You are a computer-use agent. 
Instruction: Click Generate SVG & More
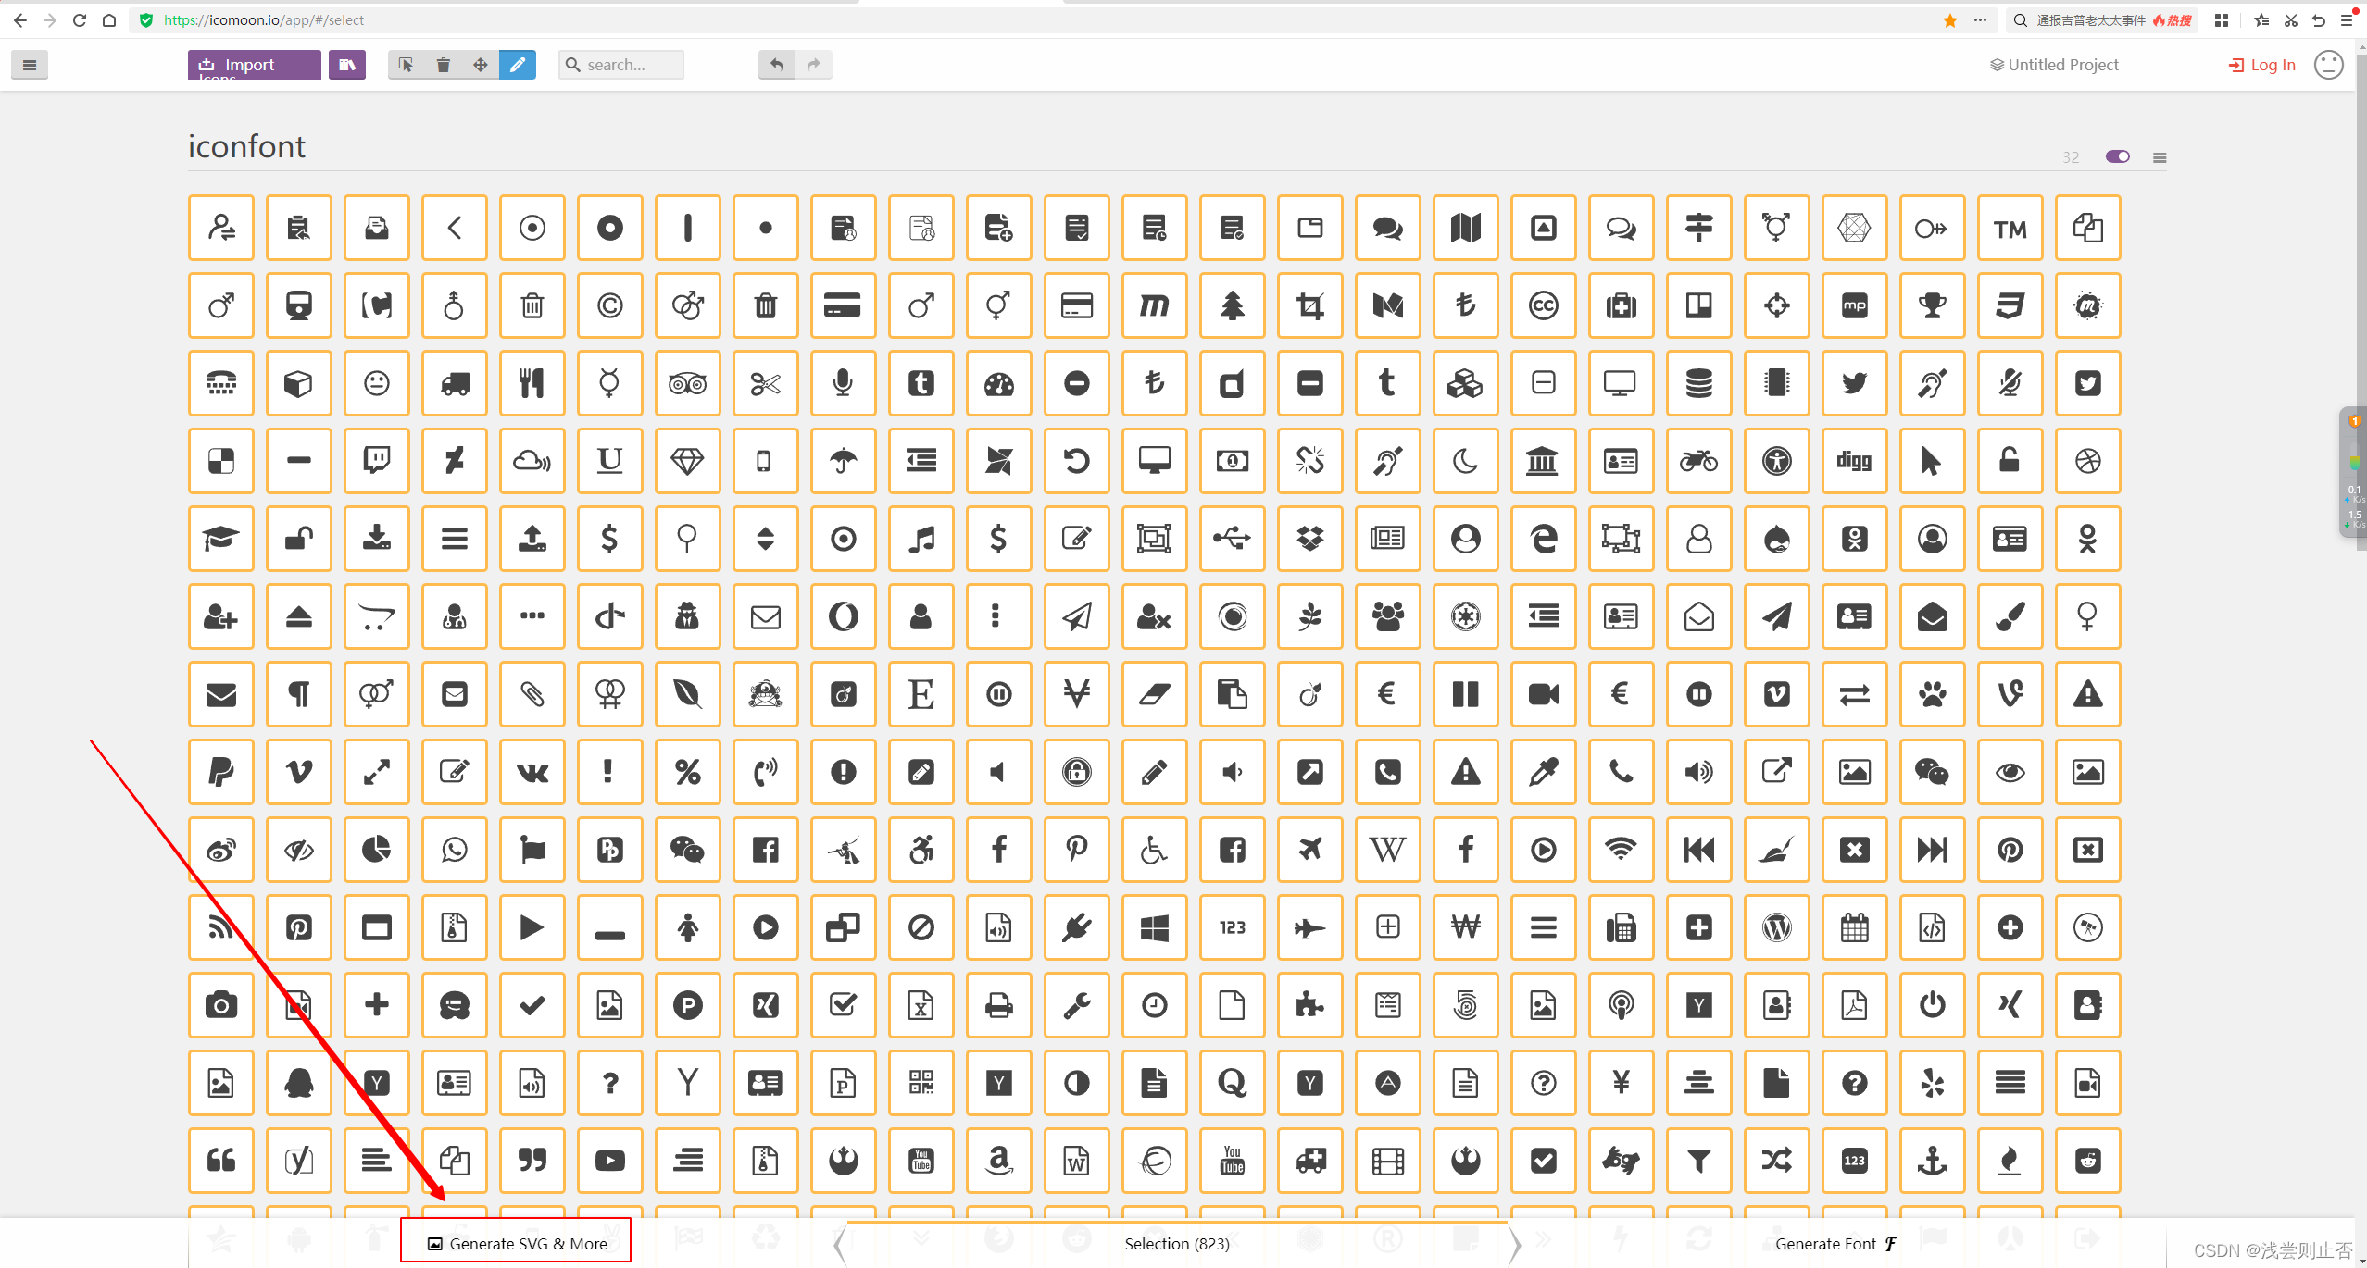[515, 1243]
